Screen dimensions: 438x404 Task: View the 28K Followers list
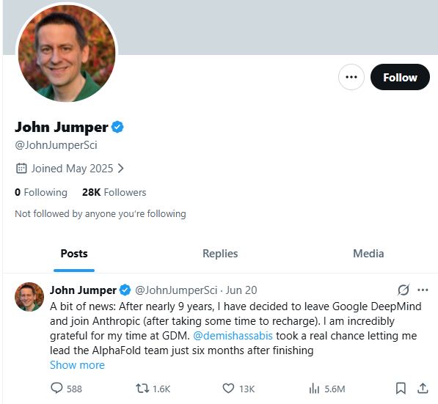pos(114,192)
